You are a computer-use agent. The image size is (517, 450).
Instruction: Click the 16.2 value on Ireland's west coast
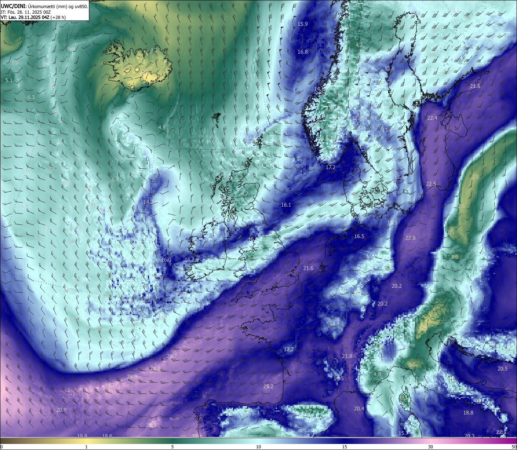pyautogui.click(x=189, y=260)
